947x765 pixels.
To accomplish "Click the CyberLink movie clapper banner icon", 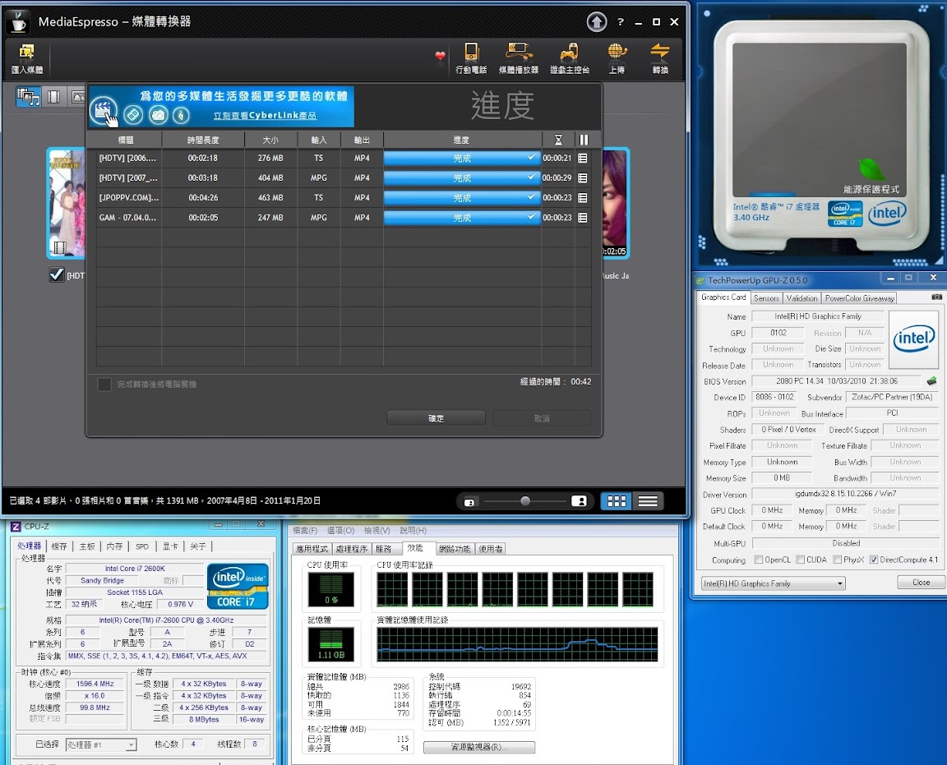I will tap(104, 110).
